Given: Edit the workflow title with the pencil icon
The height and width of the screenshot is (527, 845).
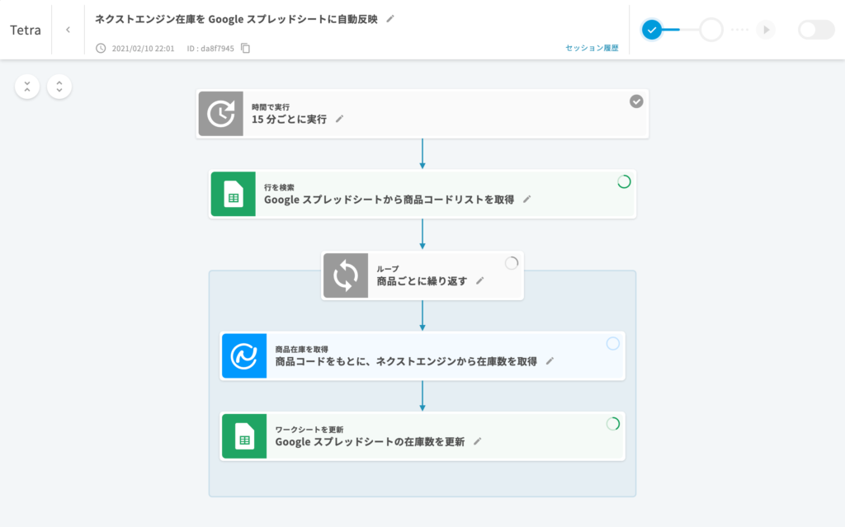Looking at the screenshot, I should click(390, 19).
